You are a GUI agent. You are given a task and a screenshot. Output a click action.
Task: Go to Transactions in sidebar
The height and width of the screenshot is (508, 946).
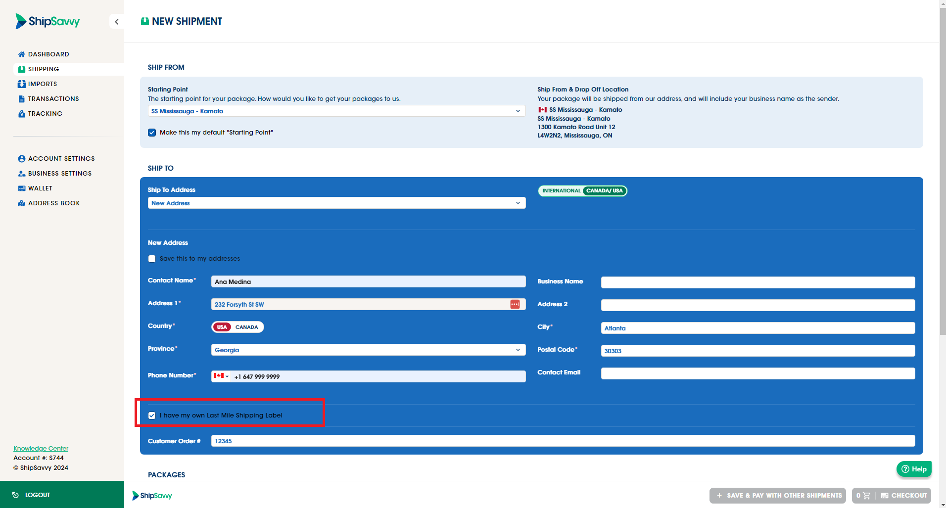click(53, 99)
